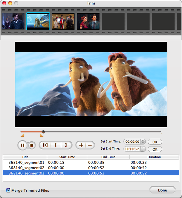Click the left orange trim start marker
The height and width of the screenshot is (198, 182).
[22, 135]
